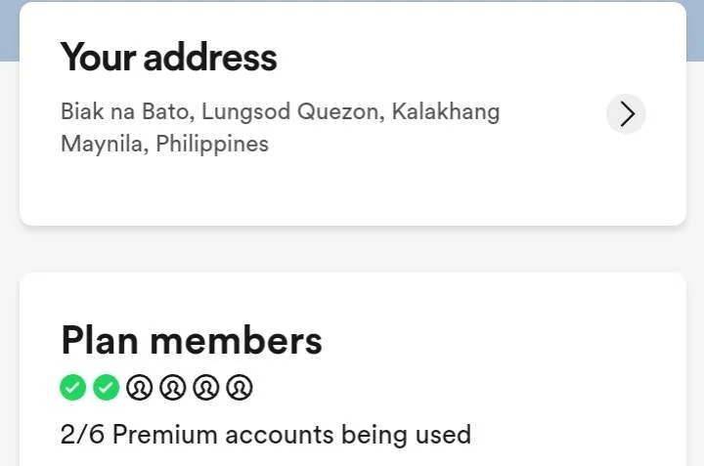704x466 pixels.
Task: Click the Maynila, Philippines address line
Action: click(x=164, y=144)
